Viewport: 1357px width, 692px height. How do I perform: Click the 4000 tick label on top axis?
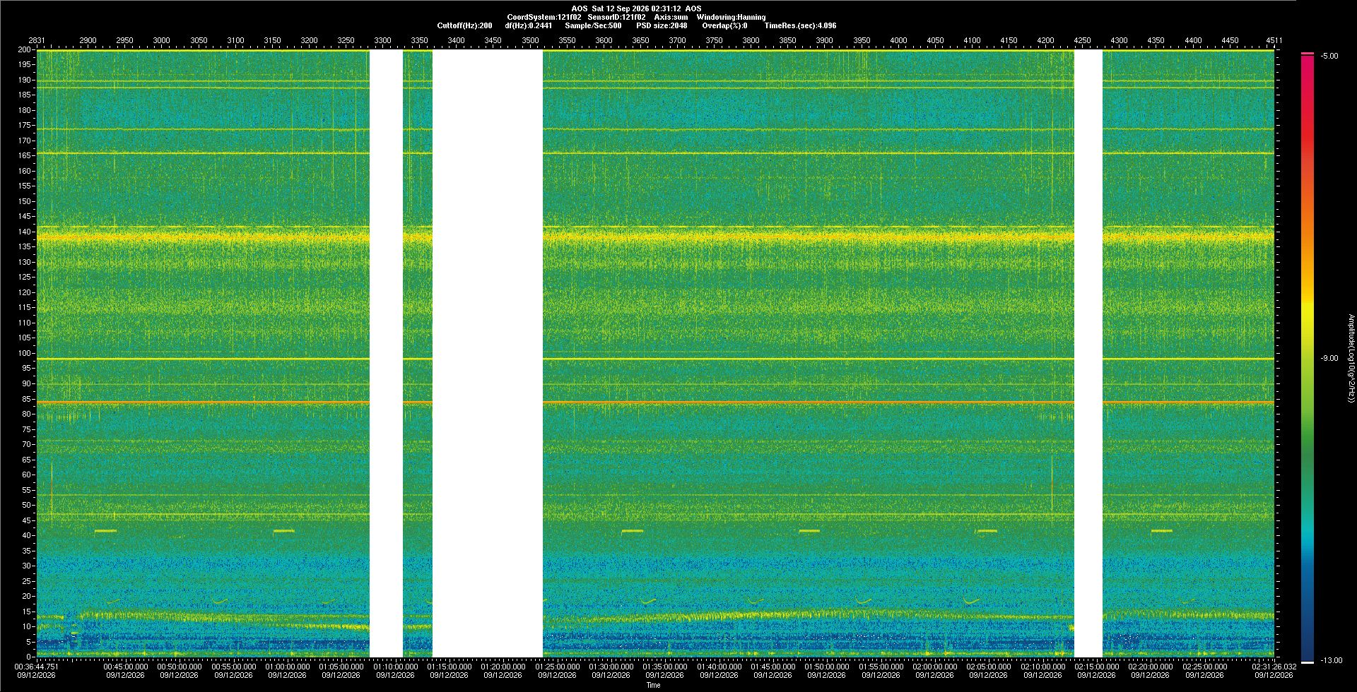[898, 40]
